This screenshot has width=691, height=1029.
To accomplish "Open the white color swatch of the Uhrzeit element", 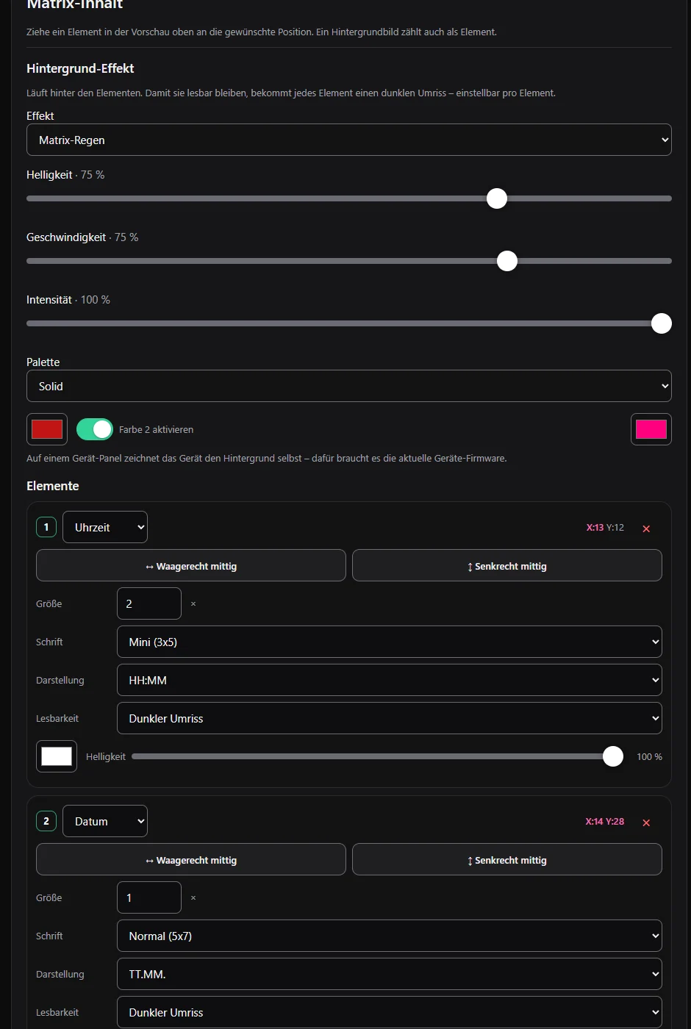I will [x=57, y=756].
